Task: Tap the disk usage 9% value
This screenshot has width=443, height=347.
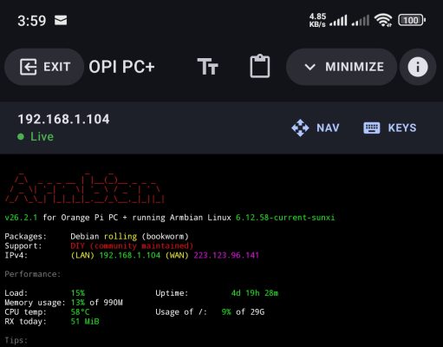Action: tap(226, 312)
